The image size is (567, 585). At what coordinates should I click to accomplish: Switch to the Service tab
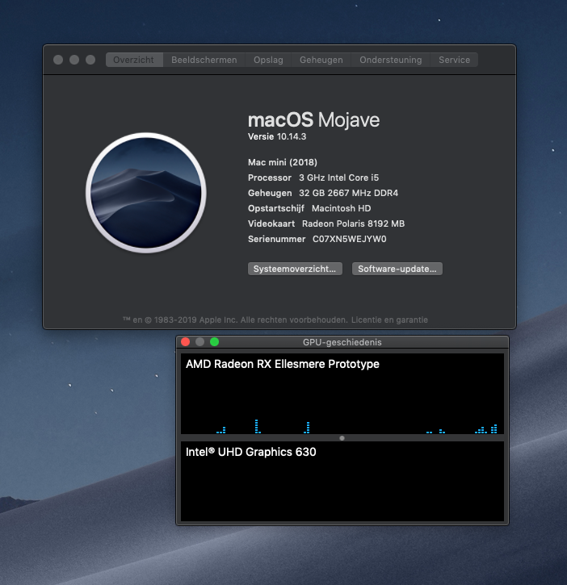coord(454,60)
